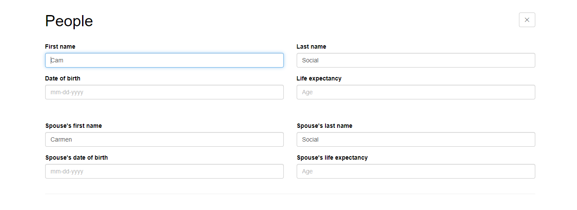Click the "First name" label text
Viewport: 577px width, 210px height.
(x=60, y=46)
